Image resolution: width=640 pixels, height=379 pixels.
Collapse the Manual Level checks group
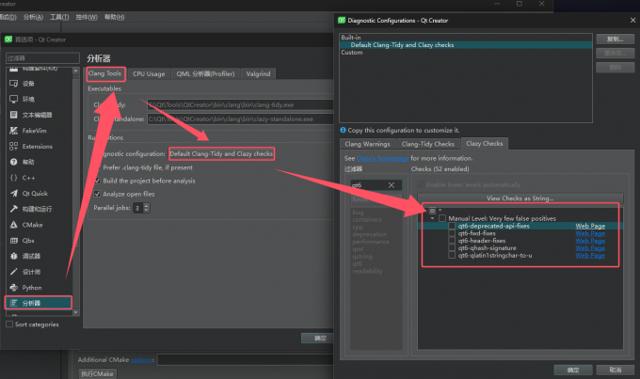click(x=431, y=218)
